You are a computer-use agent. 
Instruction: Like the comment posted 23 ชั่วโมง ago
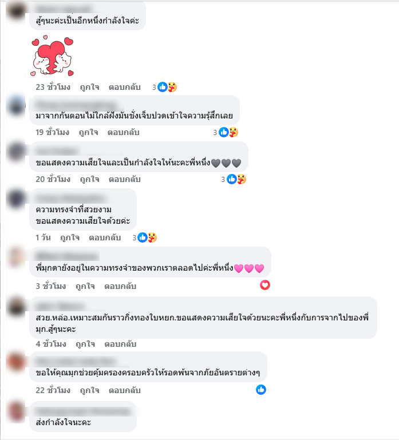[89, 88]
